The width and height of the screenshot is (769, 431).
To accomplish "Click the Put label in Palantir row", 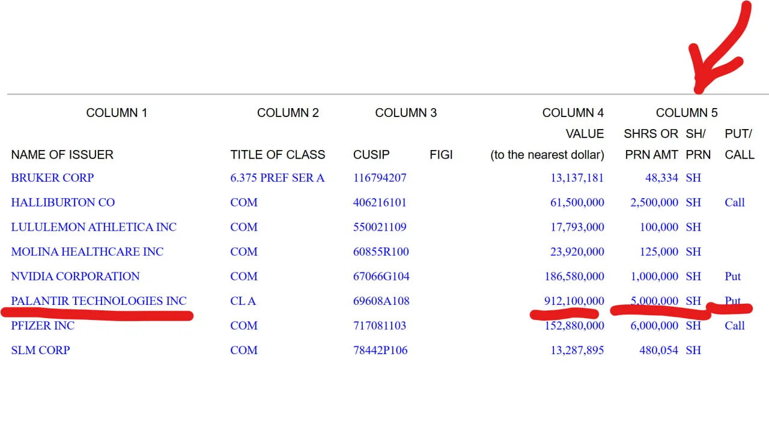I will pos(732,301).
